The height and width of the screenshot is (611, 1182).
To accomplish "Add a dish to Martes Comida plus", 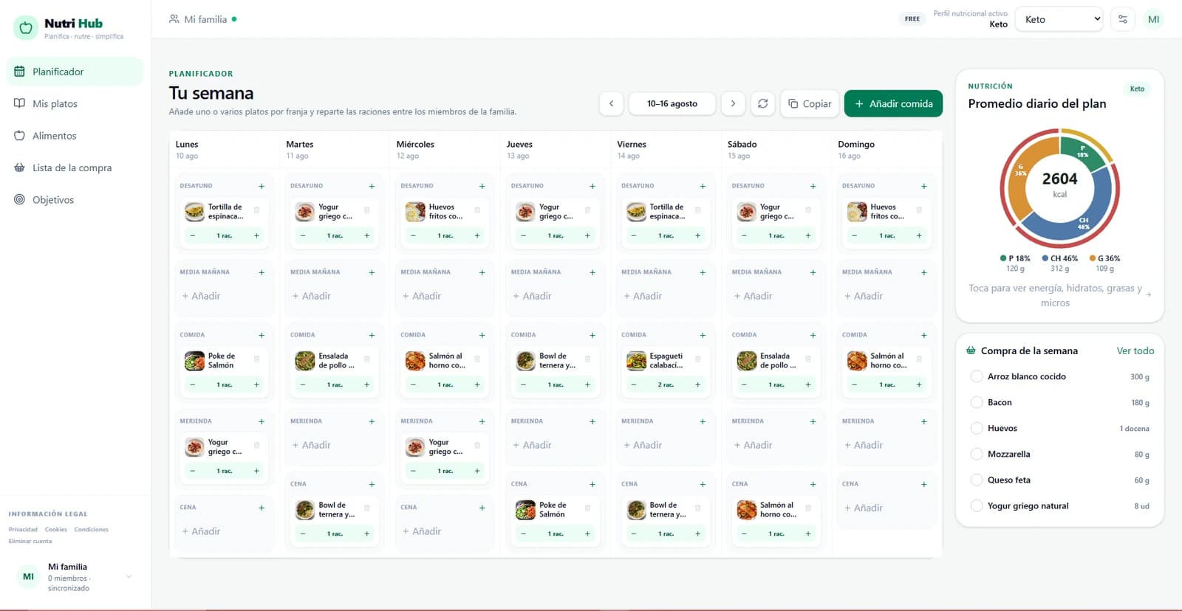I will pyautogui.click(x=372, y=335).
